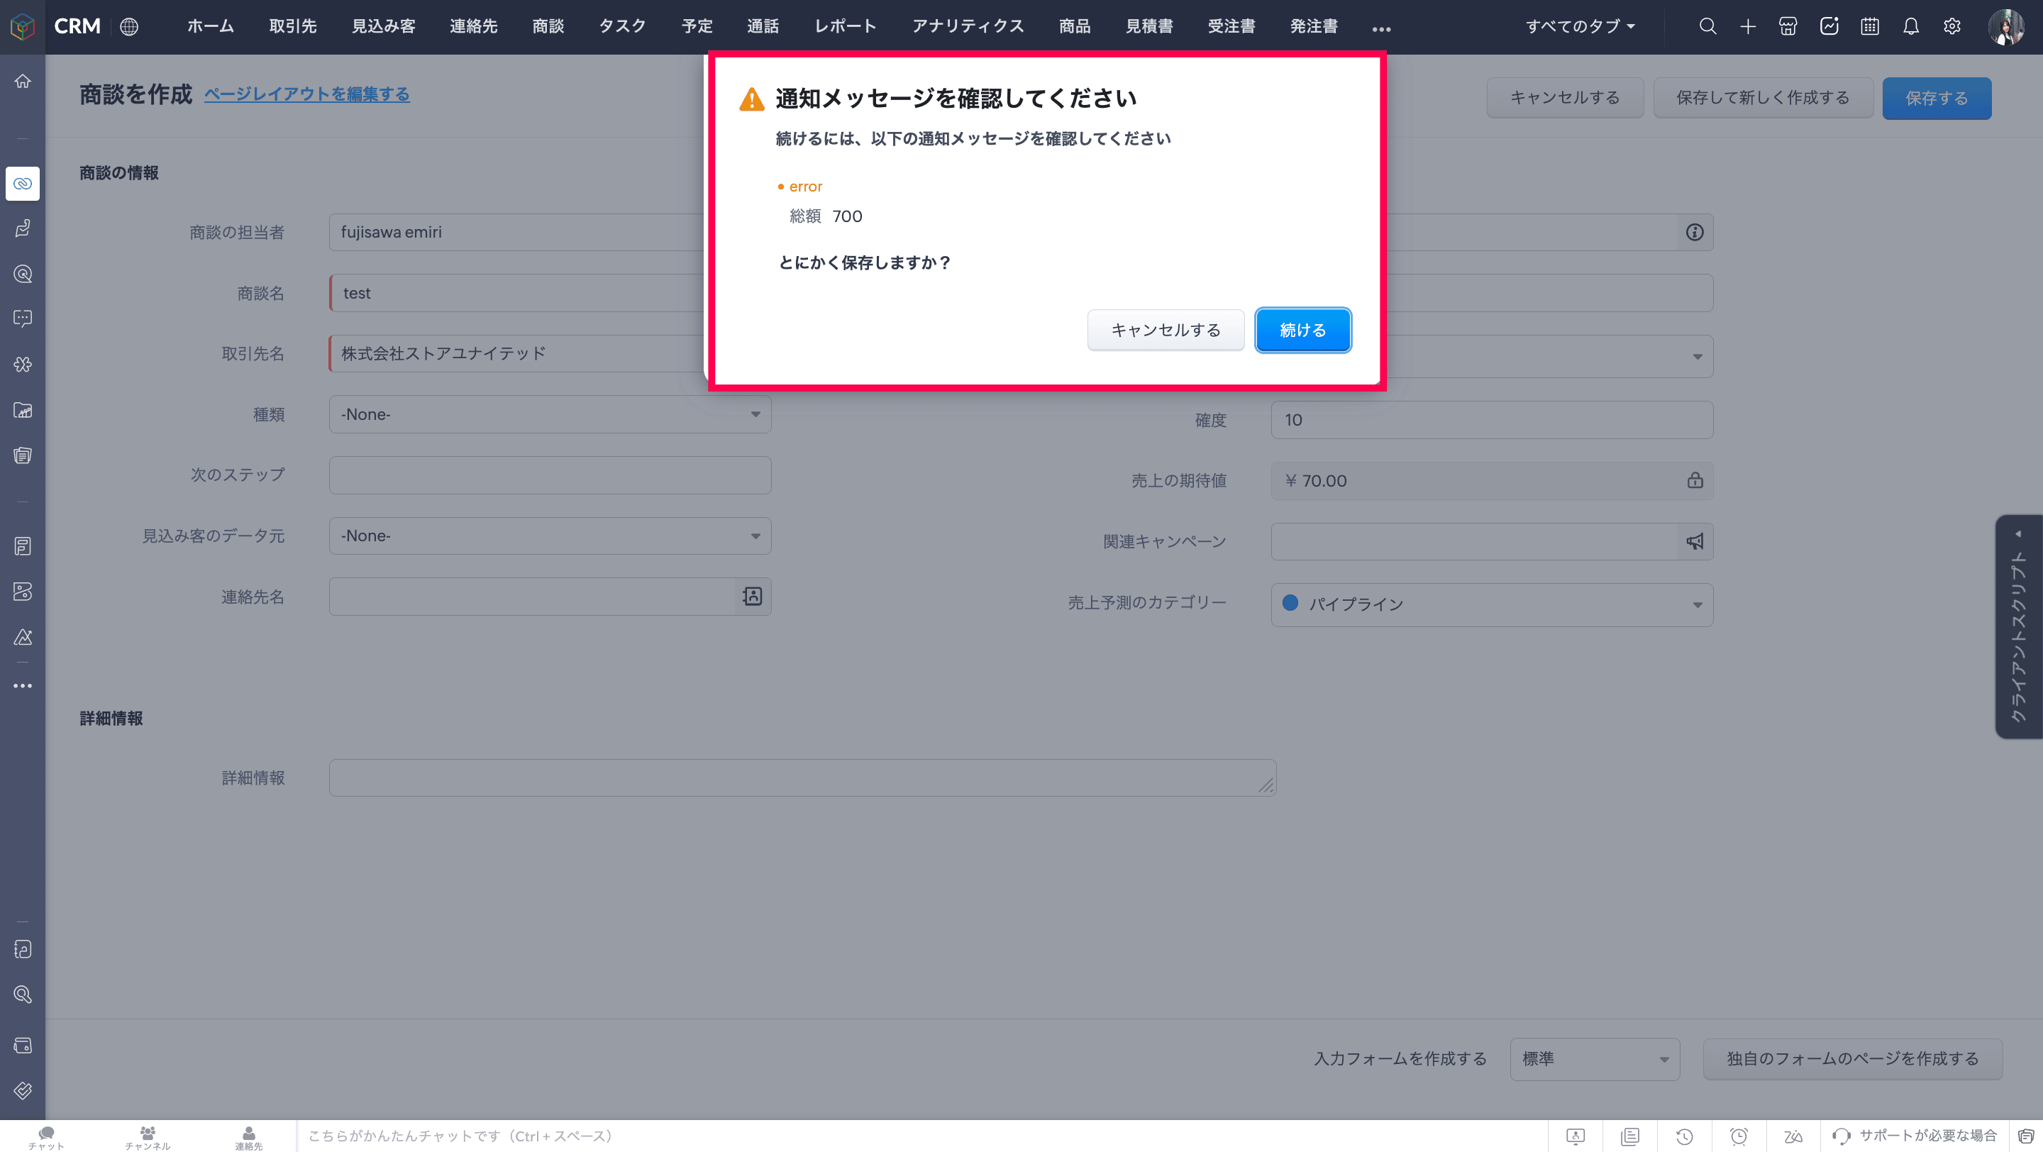
Task: Open the 商談 tab
Action: coord(548,26)
